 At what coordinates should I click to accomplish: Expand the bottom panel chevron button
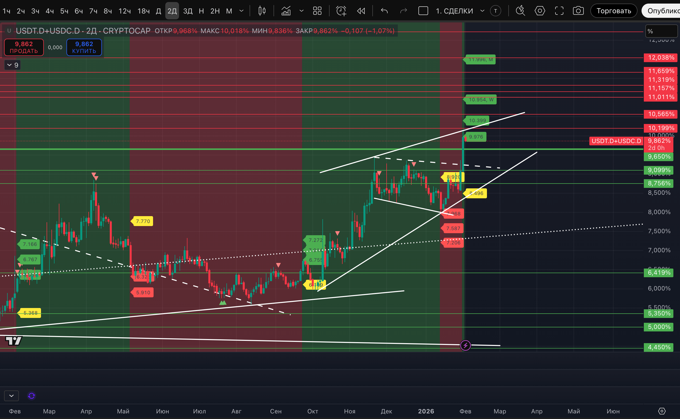[x=11, y=396]
